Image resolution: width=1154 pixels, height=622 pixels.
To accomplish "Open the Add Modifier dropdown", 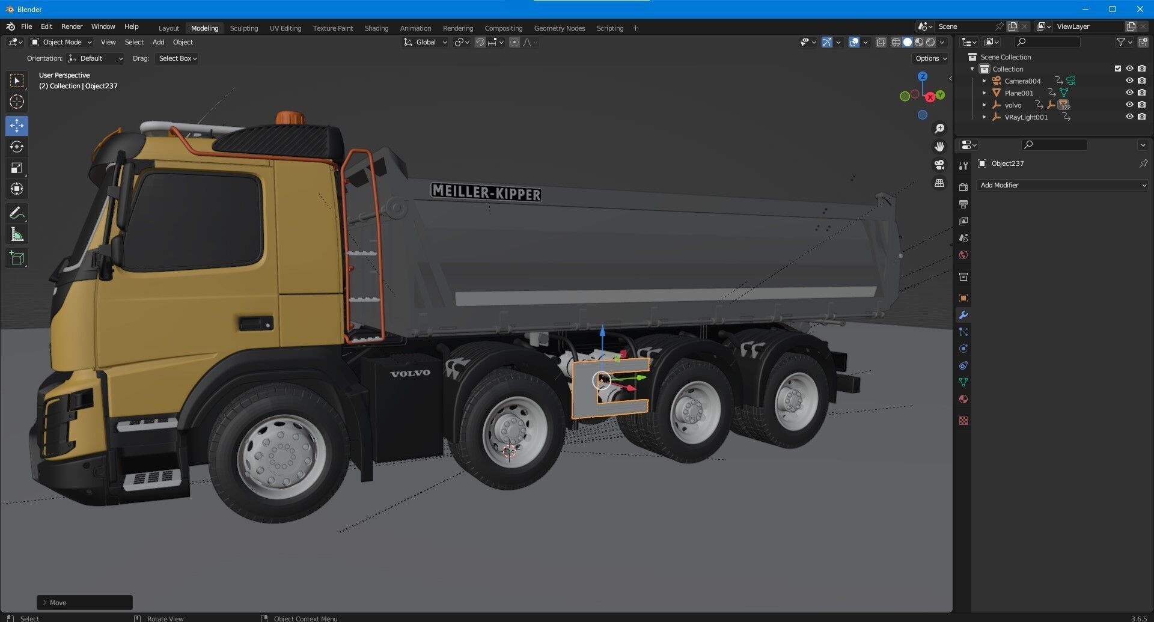I will (x=1063, y=185).
